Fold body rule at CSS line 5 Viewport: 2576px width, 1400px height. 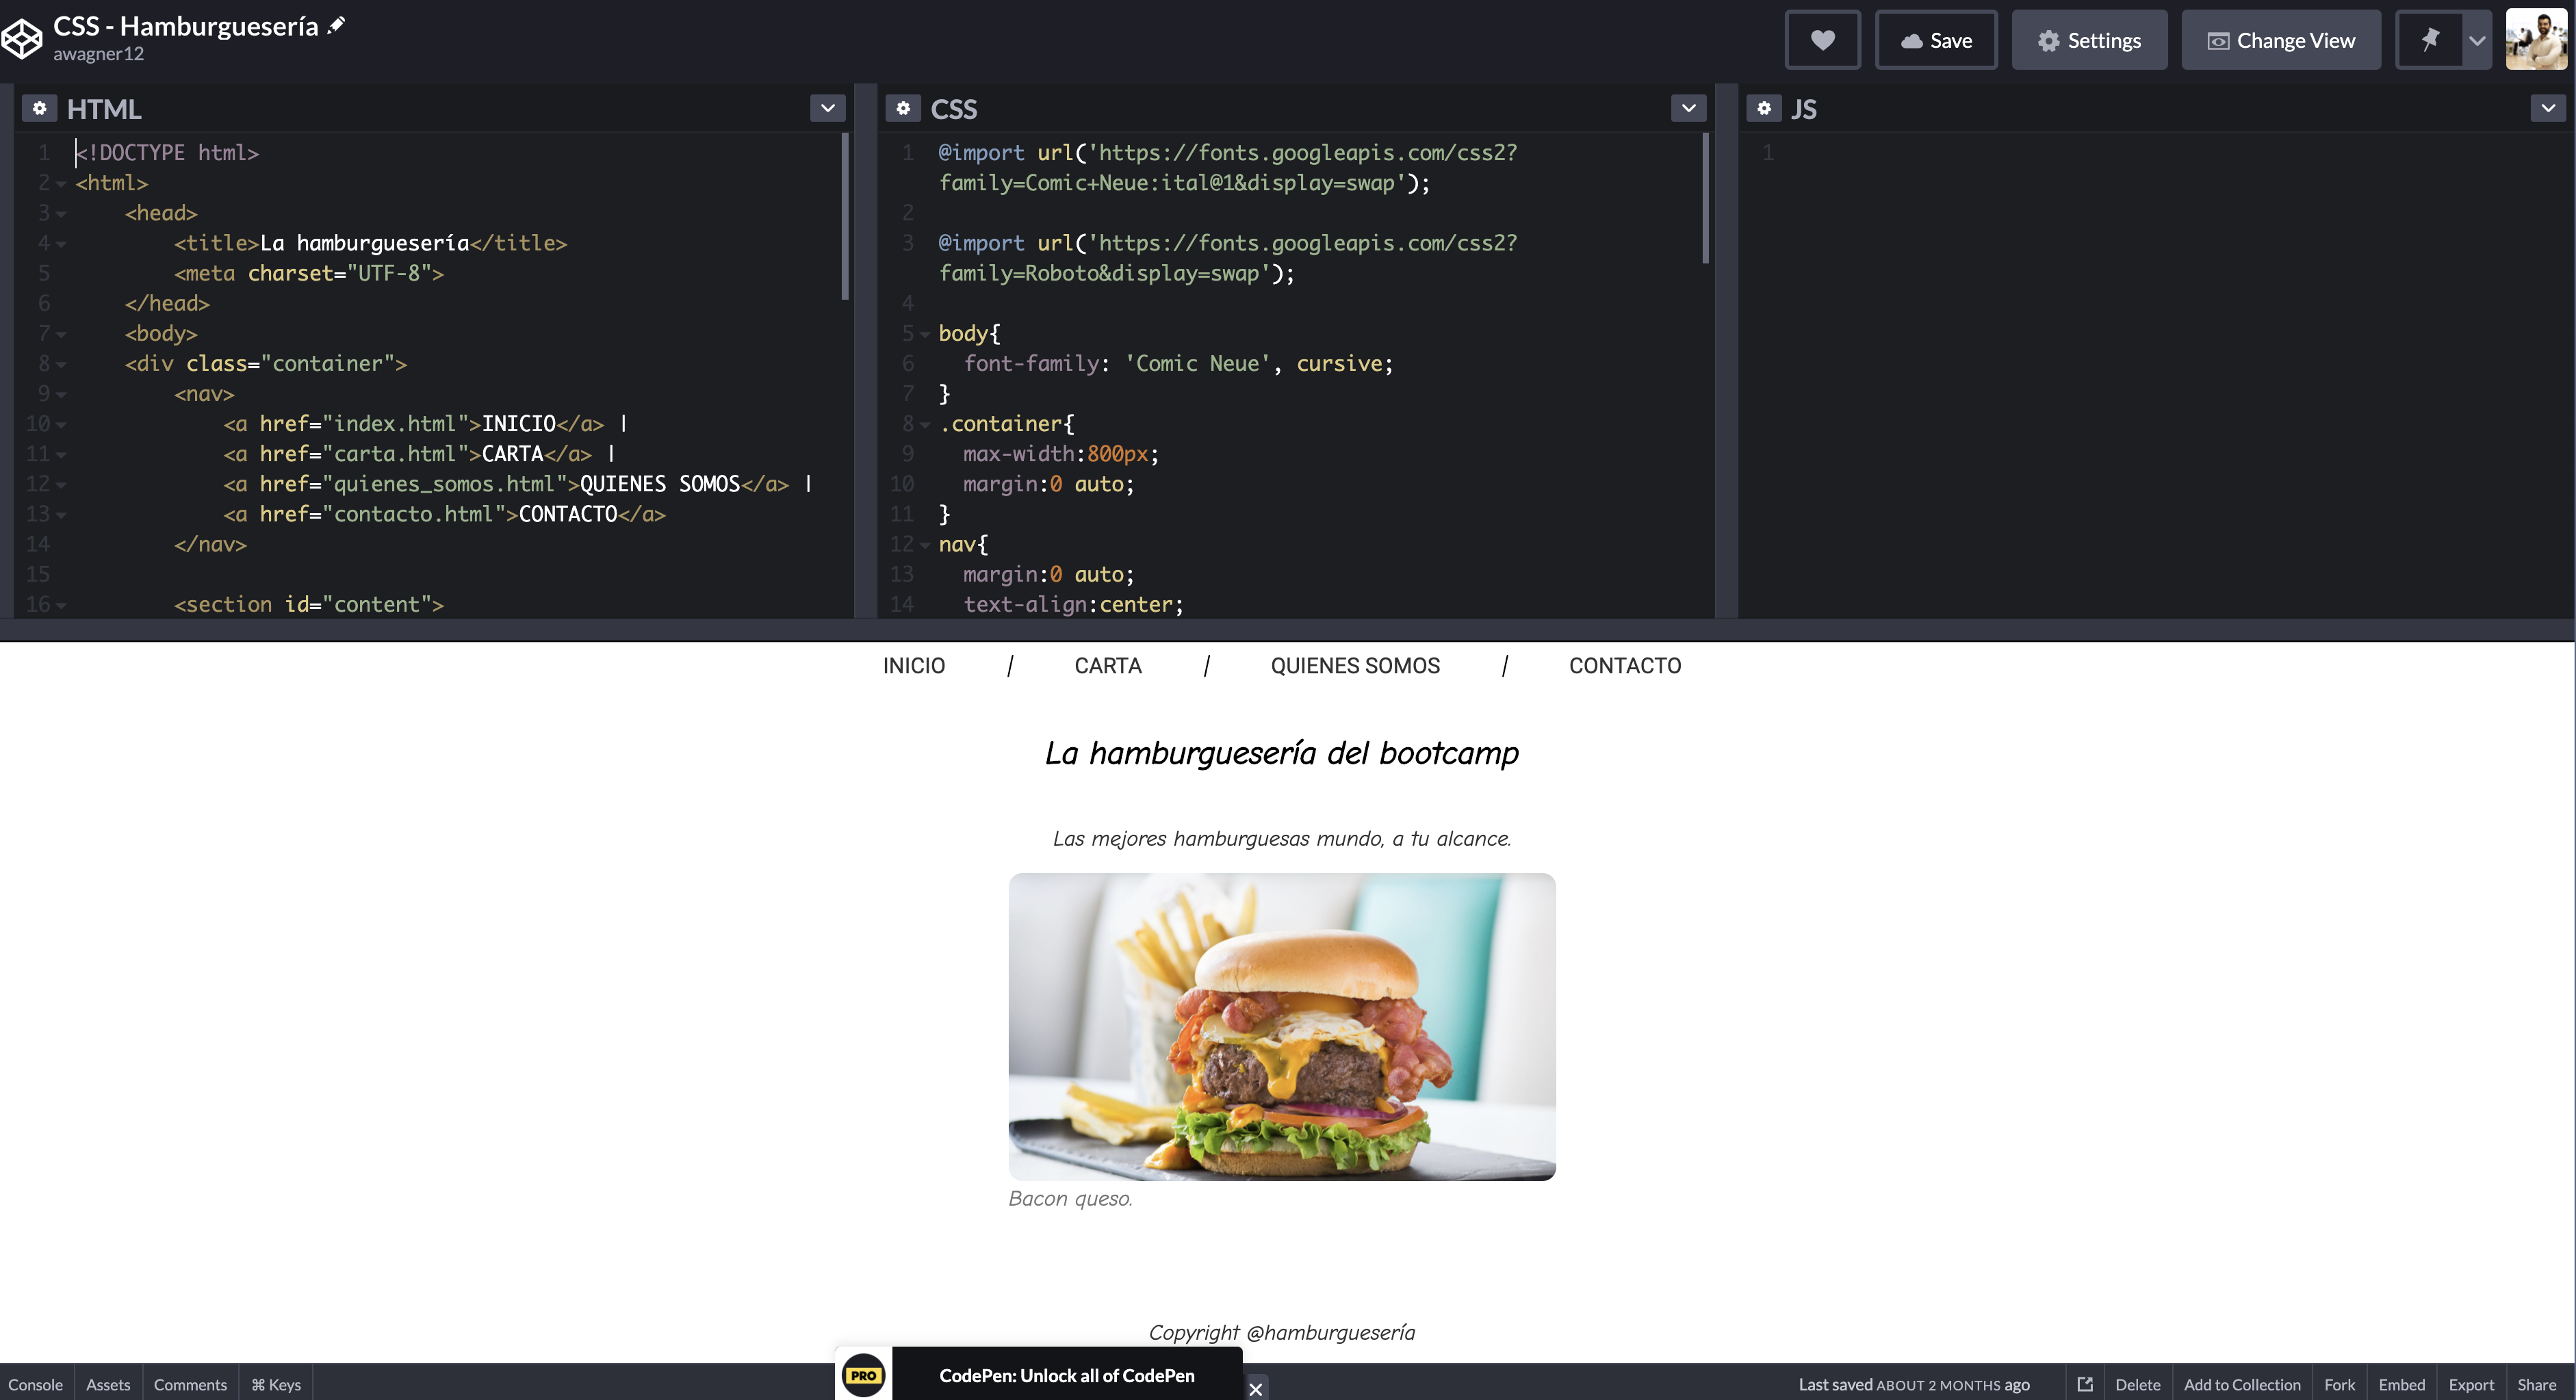coord(925,334)
